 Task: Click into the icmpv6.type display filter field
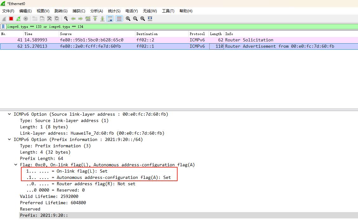[x=182, y=27]
